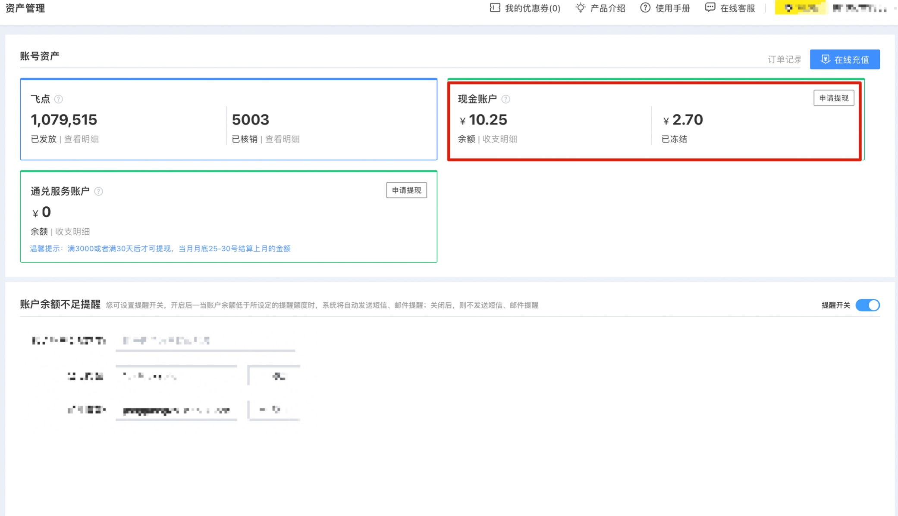Click 申请提现 in the 现金账户 card
Viewport: 898px width, 516px height.
coord(833,98)
